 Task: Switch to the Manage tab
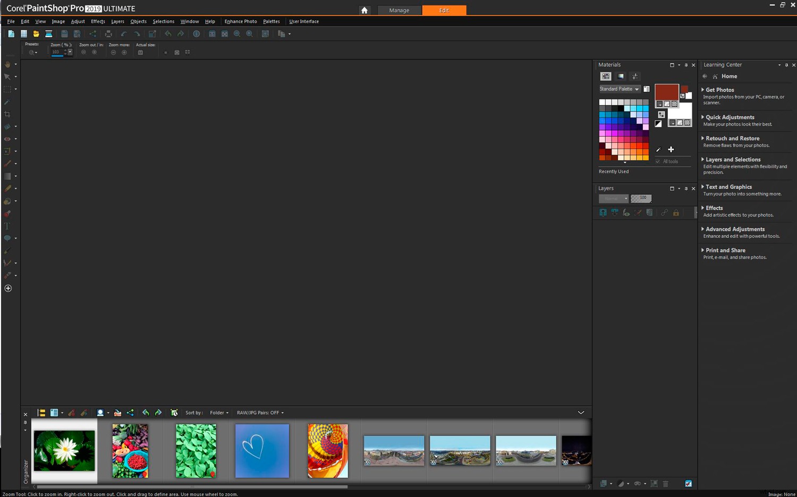400,10
